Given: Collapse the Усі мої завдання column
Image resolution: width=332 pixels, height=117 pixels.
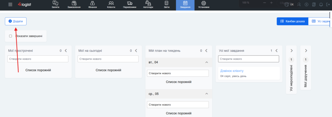Looking at the screenshot, I should pos(276,51).
